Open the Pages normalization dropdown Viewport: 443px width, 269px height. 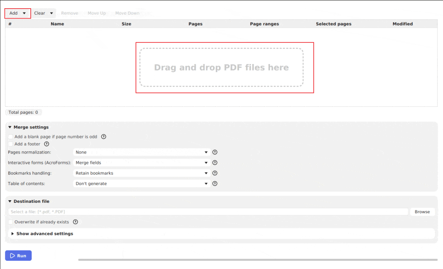[141, 152]
